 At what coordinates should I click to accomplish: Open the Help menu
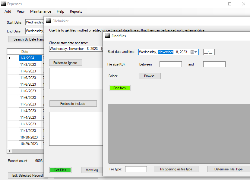60,11
